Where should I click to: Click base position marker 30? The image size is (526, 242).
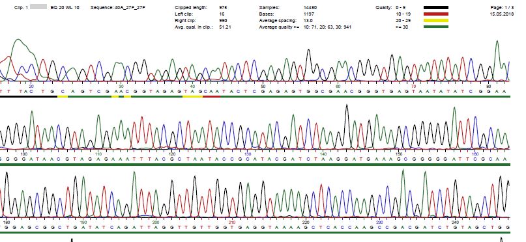(x=121, y=86)
